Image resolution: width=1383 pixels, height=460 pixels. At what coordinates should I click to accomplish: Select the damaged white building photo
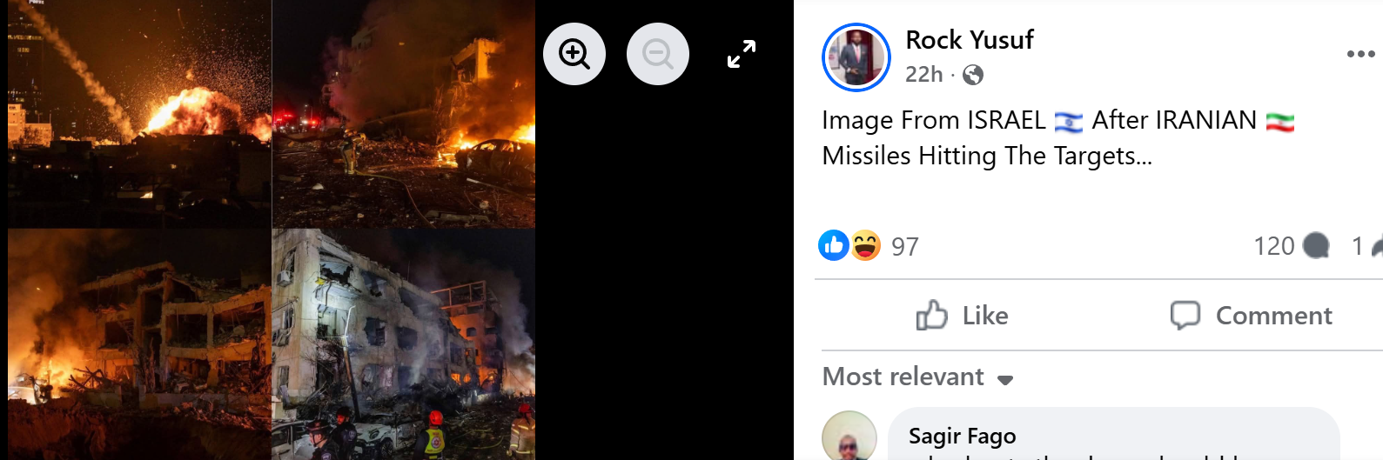(x=404, y=344)
